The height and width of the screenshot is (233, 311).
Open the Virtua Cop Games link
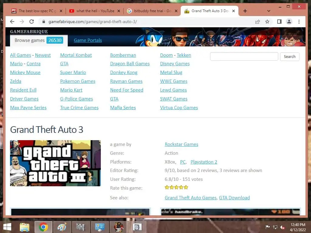[179, 108]
